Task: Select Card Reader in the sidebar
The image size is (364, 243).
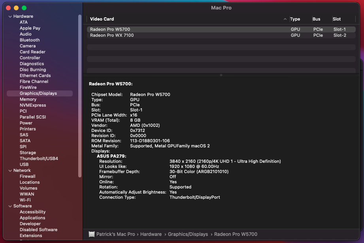Action: (32, 52)
